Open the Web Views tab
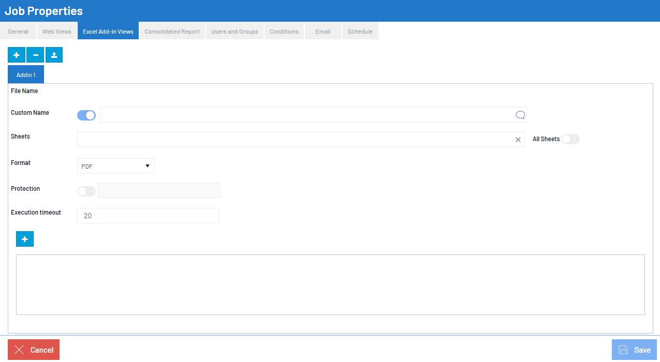Screen dimensions: 660x362 click(x=57, y=32)
